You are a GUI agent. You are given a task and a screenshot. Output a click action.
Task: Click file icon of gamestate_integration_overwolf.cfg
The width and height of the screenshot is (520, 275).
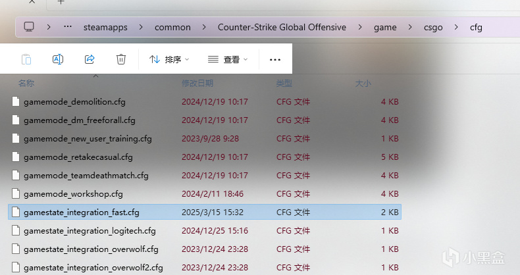pos(16,249)
